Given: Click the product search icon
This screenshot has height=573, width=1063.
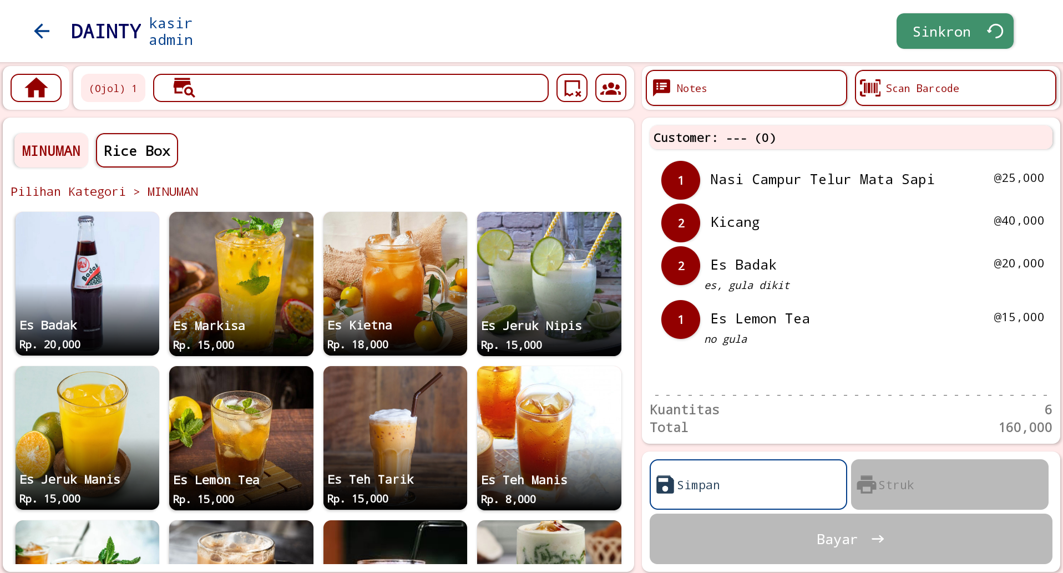Looking at the screenshot, I should [x=184, y=88].
